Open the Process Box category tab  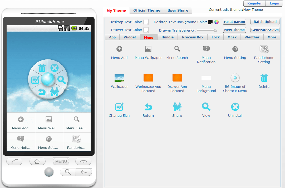(x=193, y=37)
